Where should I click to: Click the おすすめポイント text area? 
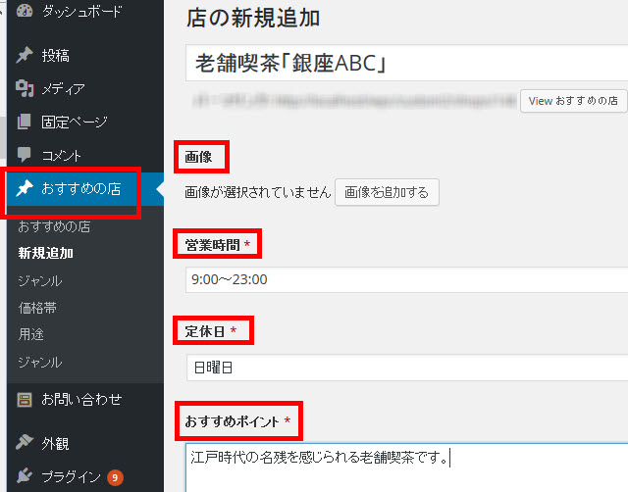(x=406, y=467)
